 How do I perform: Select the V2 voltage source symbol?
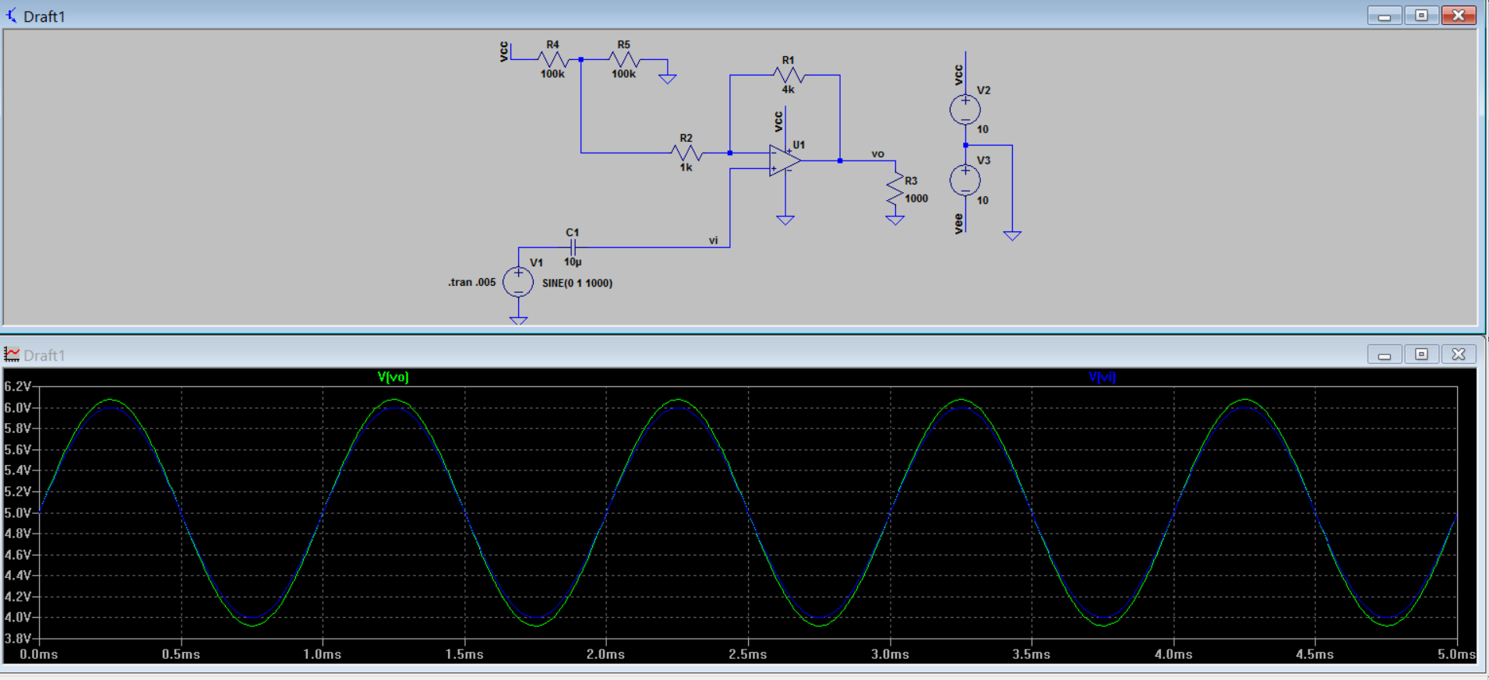(x=965, y=110)
